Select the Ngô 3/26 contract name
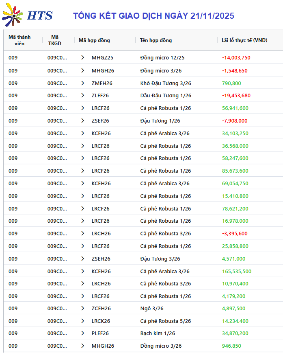This screenshot has width=283, height=353. click(x=152, y=309)
